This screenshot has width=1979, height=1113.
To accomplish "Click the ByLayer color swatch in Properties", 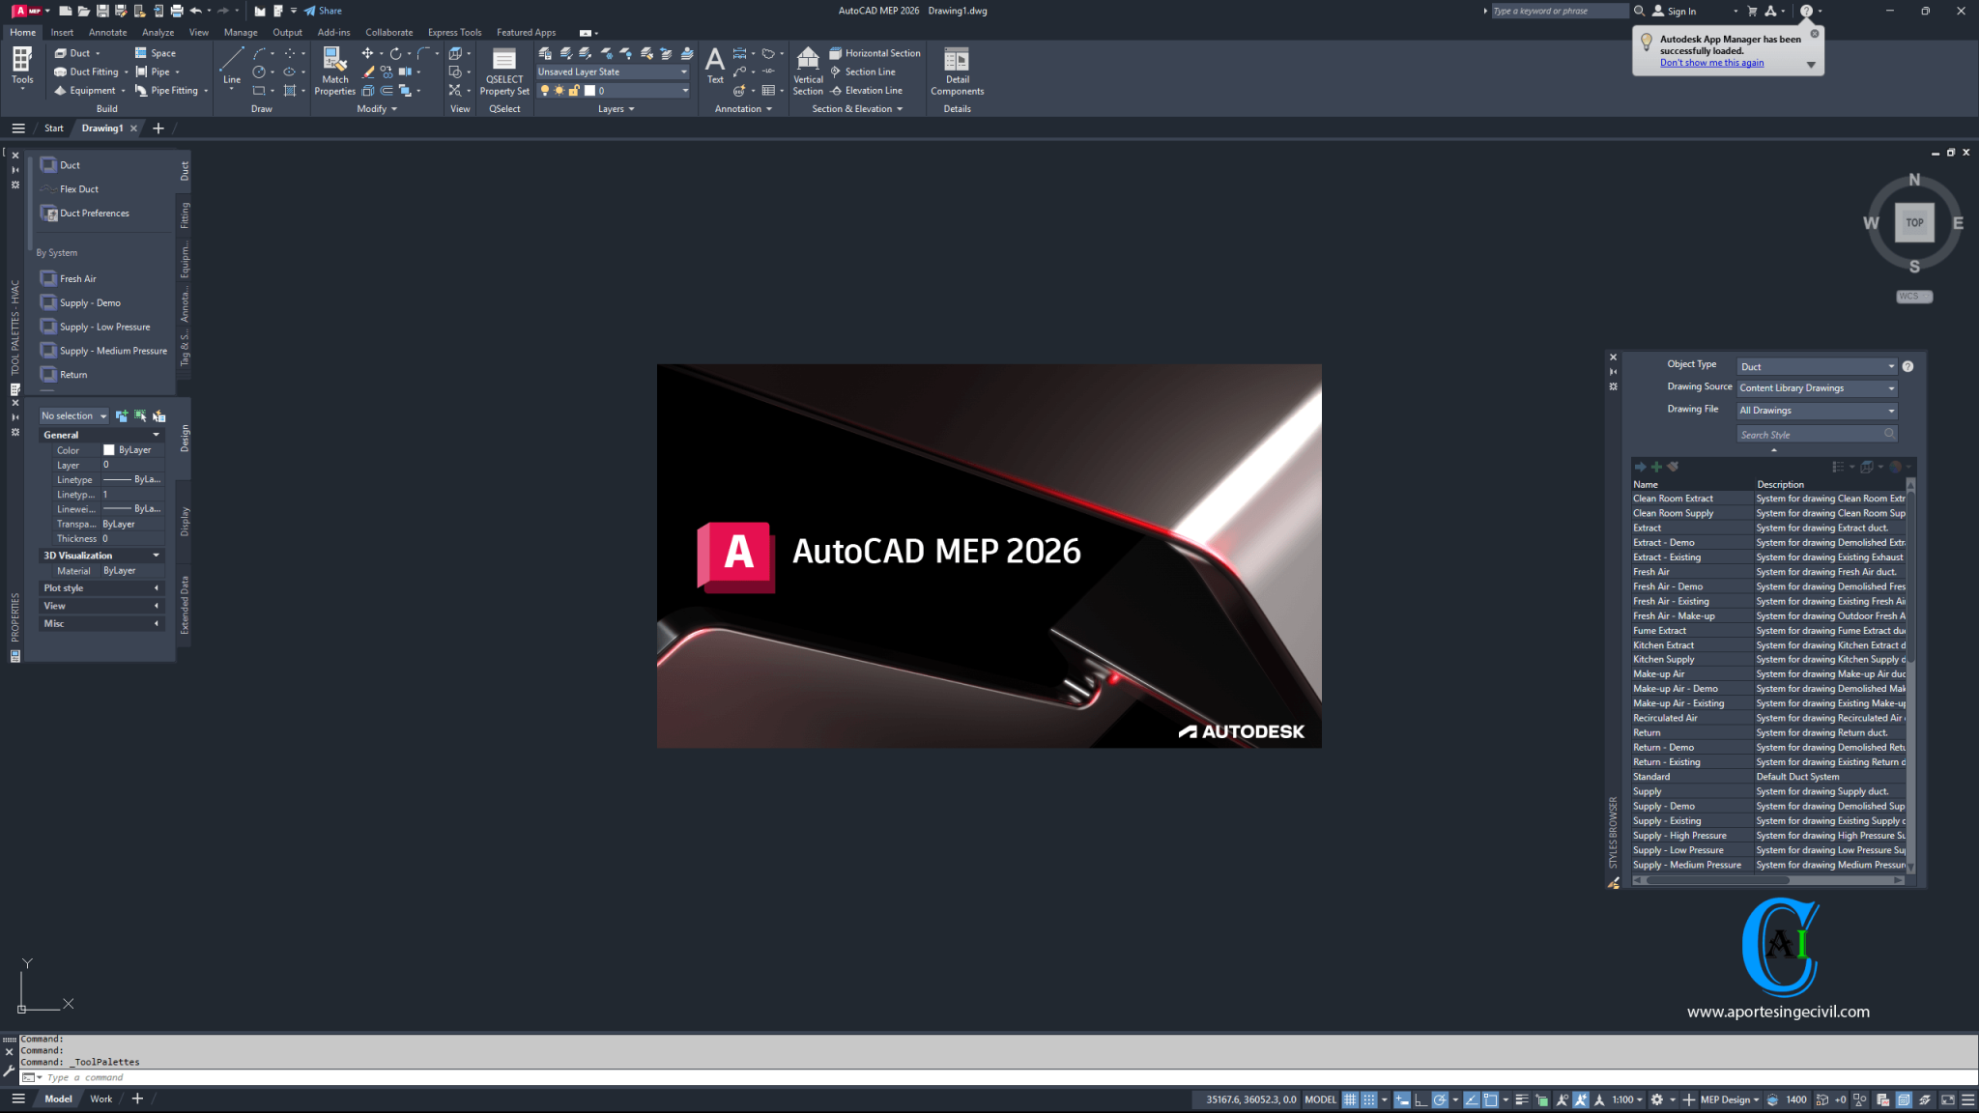I will [109, 449].
